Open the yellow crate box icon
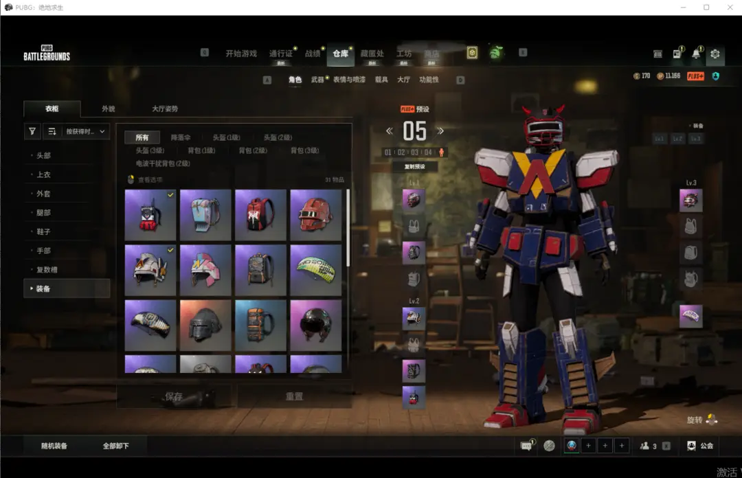The height and width of the screenshot is (478, 742). [472, 52]
